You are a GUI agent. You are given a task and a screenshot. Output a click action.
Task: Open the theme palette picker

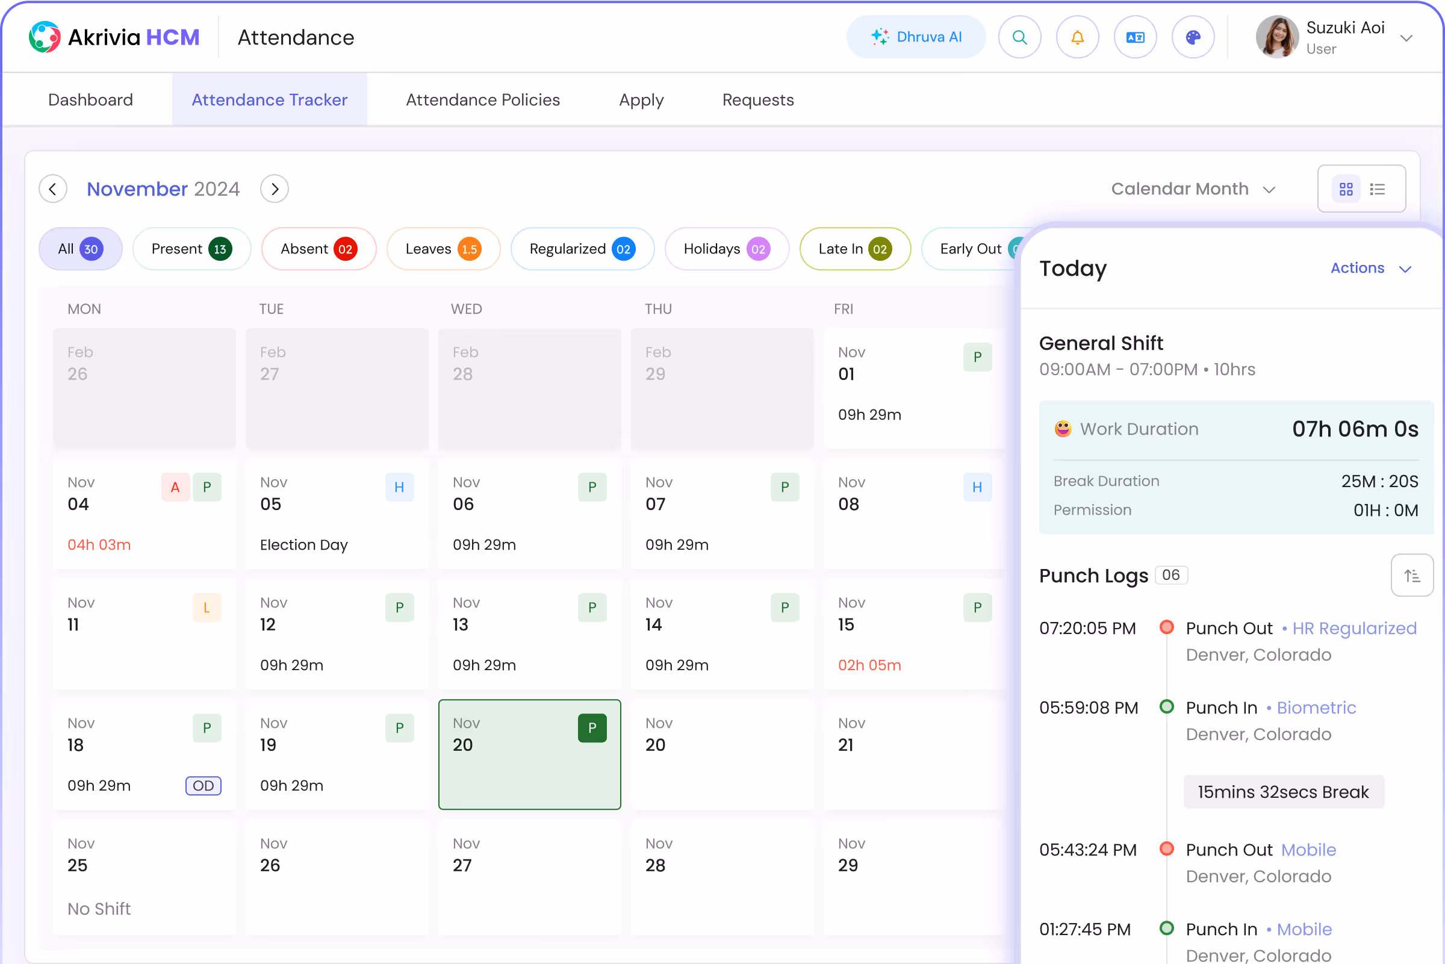pos(1192,37)
